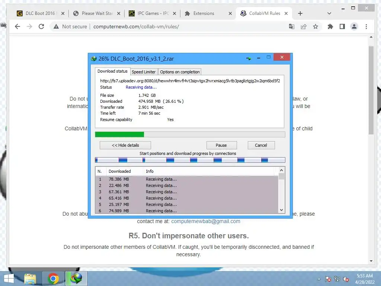
Task: Select connection row 2 with 22.486 MB
Action: (187, 185)
